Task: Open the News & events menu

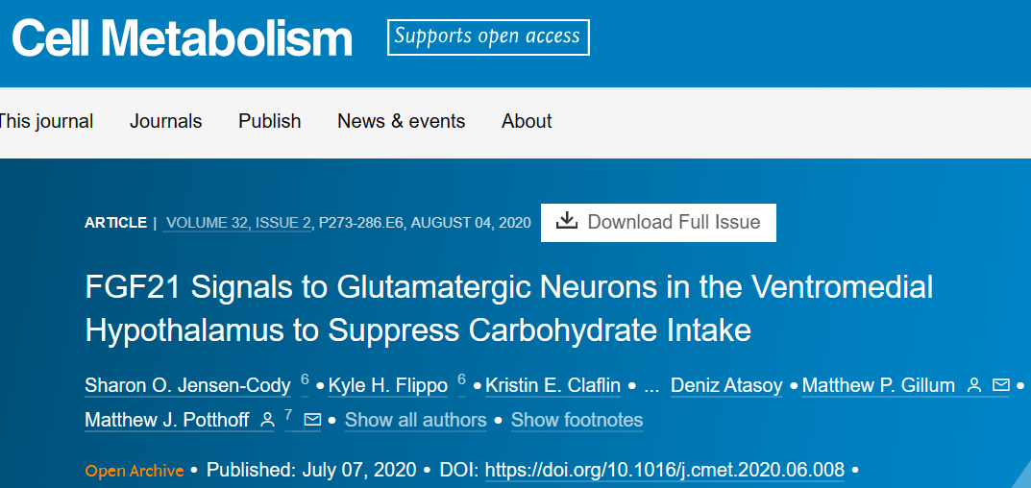Action: [401, 122]
